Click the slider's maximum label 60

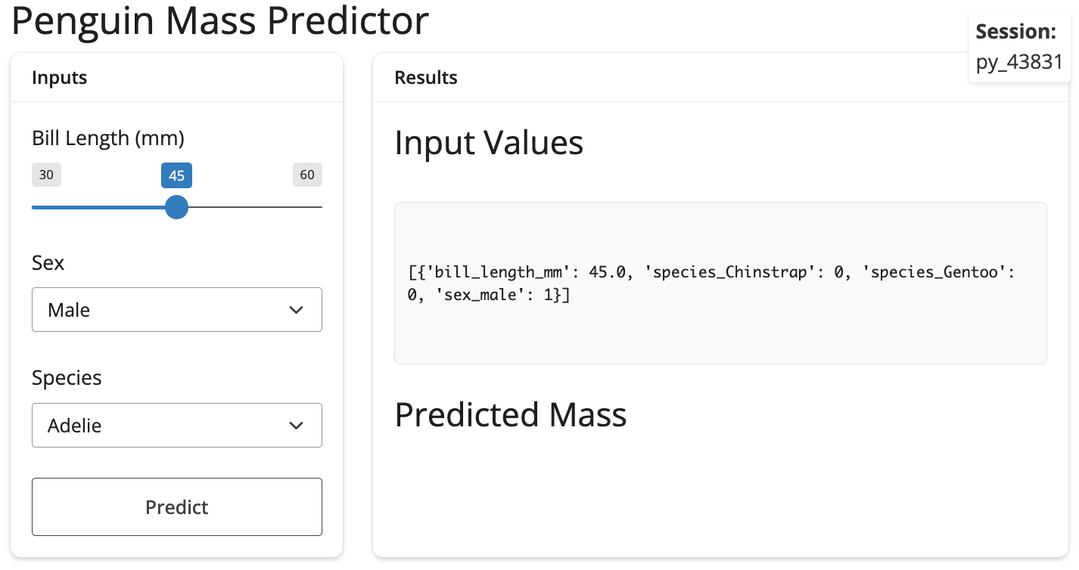tap(306, 175)
